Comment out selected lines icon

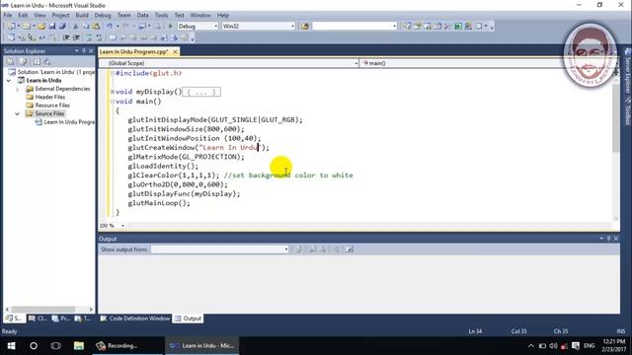tap(88, 37)
